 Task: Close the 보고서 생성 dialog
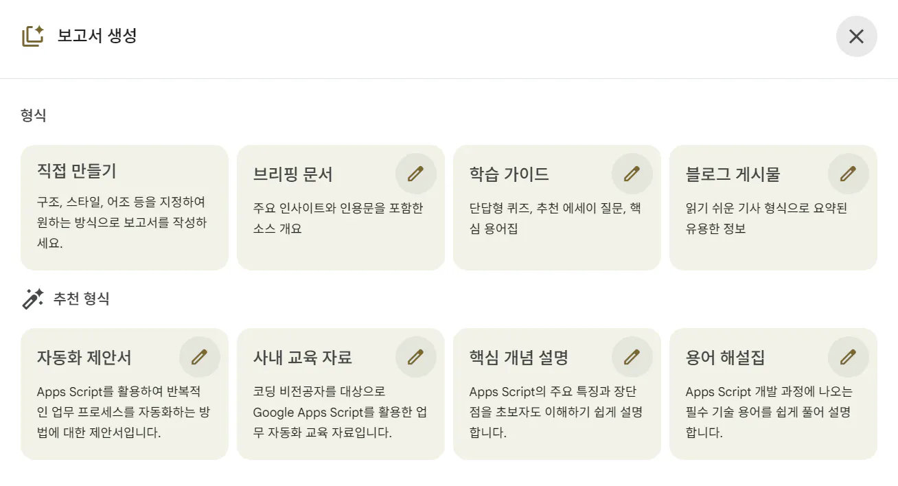point(856,36)
